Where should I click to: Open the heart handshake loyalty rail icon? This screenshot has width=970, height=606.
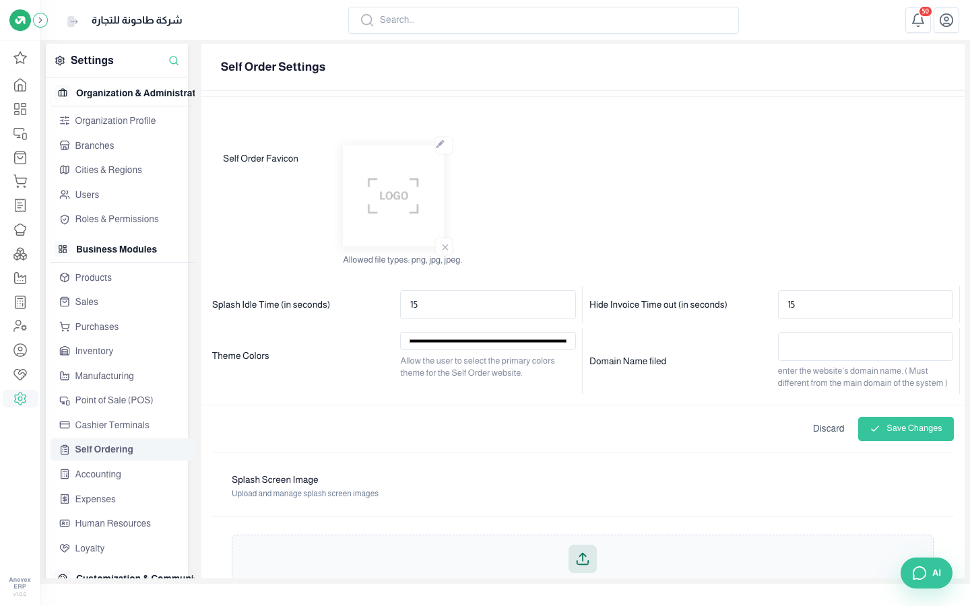tap(20, 374)
